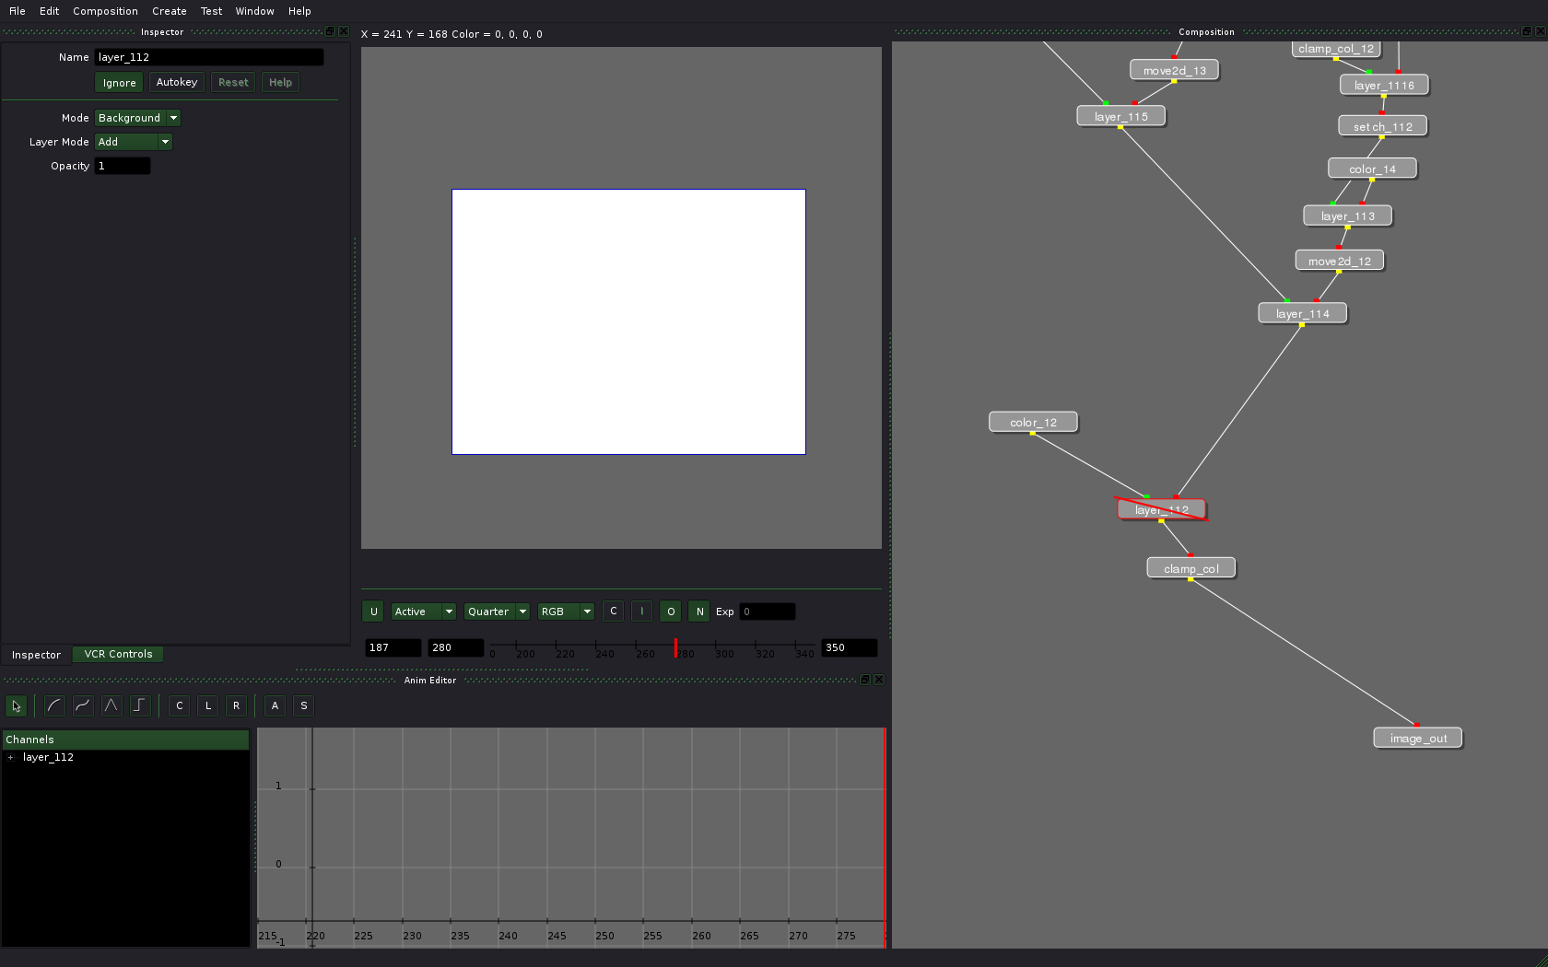The image size is (1548, 967).
Task: Select the color_12 node
Action: 1033,423
